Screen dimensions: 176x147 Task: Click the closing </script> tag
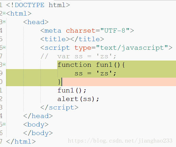(x=59, y=107)
